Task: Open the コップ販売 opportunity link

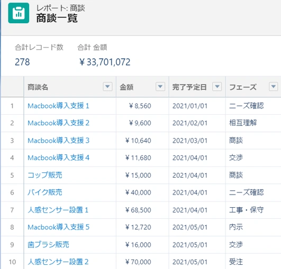Action: coord(45,175)
